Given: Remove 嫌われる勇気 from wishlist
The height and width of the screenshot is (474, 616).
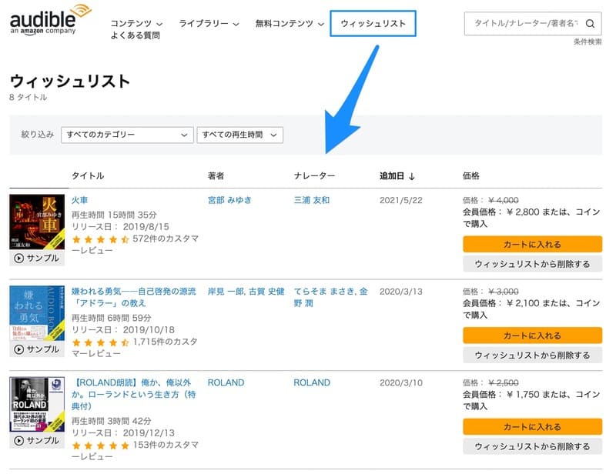Looking at the screenshot, I should pos(532,355).
